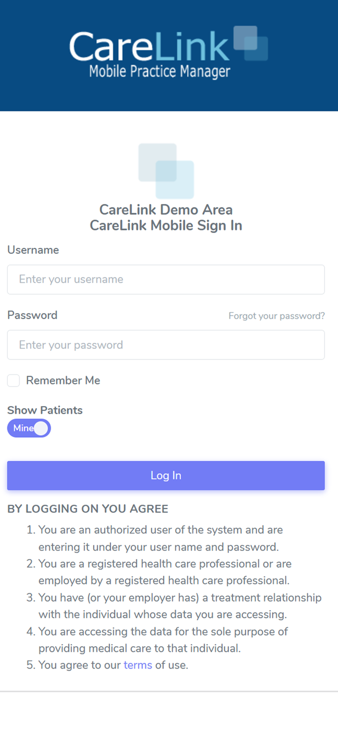Screen dimensions: 338x732
Task: Select the 'CareLink Mobile Sign In' heading
Action: click(166, 225)
